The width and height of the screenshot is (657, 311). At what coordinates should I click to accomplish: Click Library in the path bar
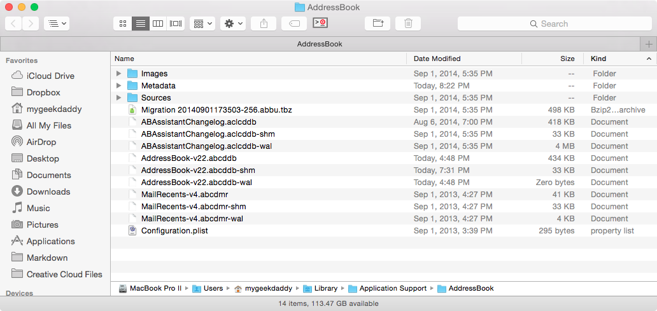point(320,288)
